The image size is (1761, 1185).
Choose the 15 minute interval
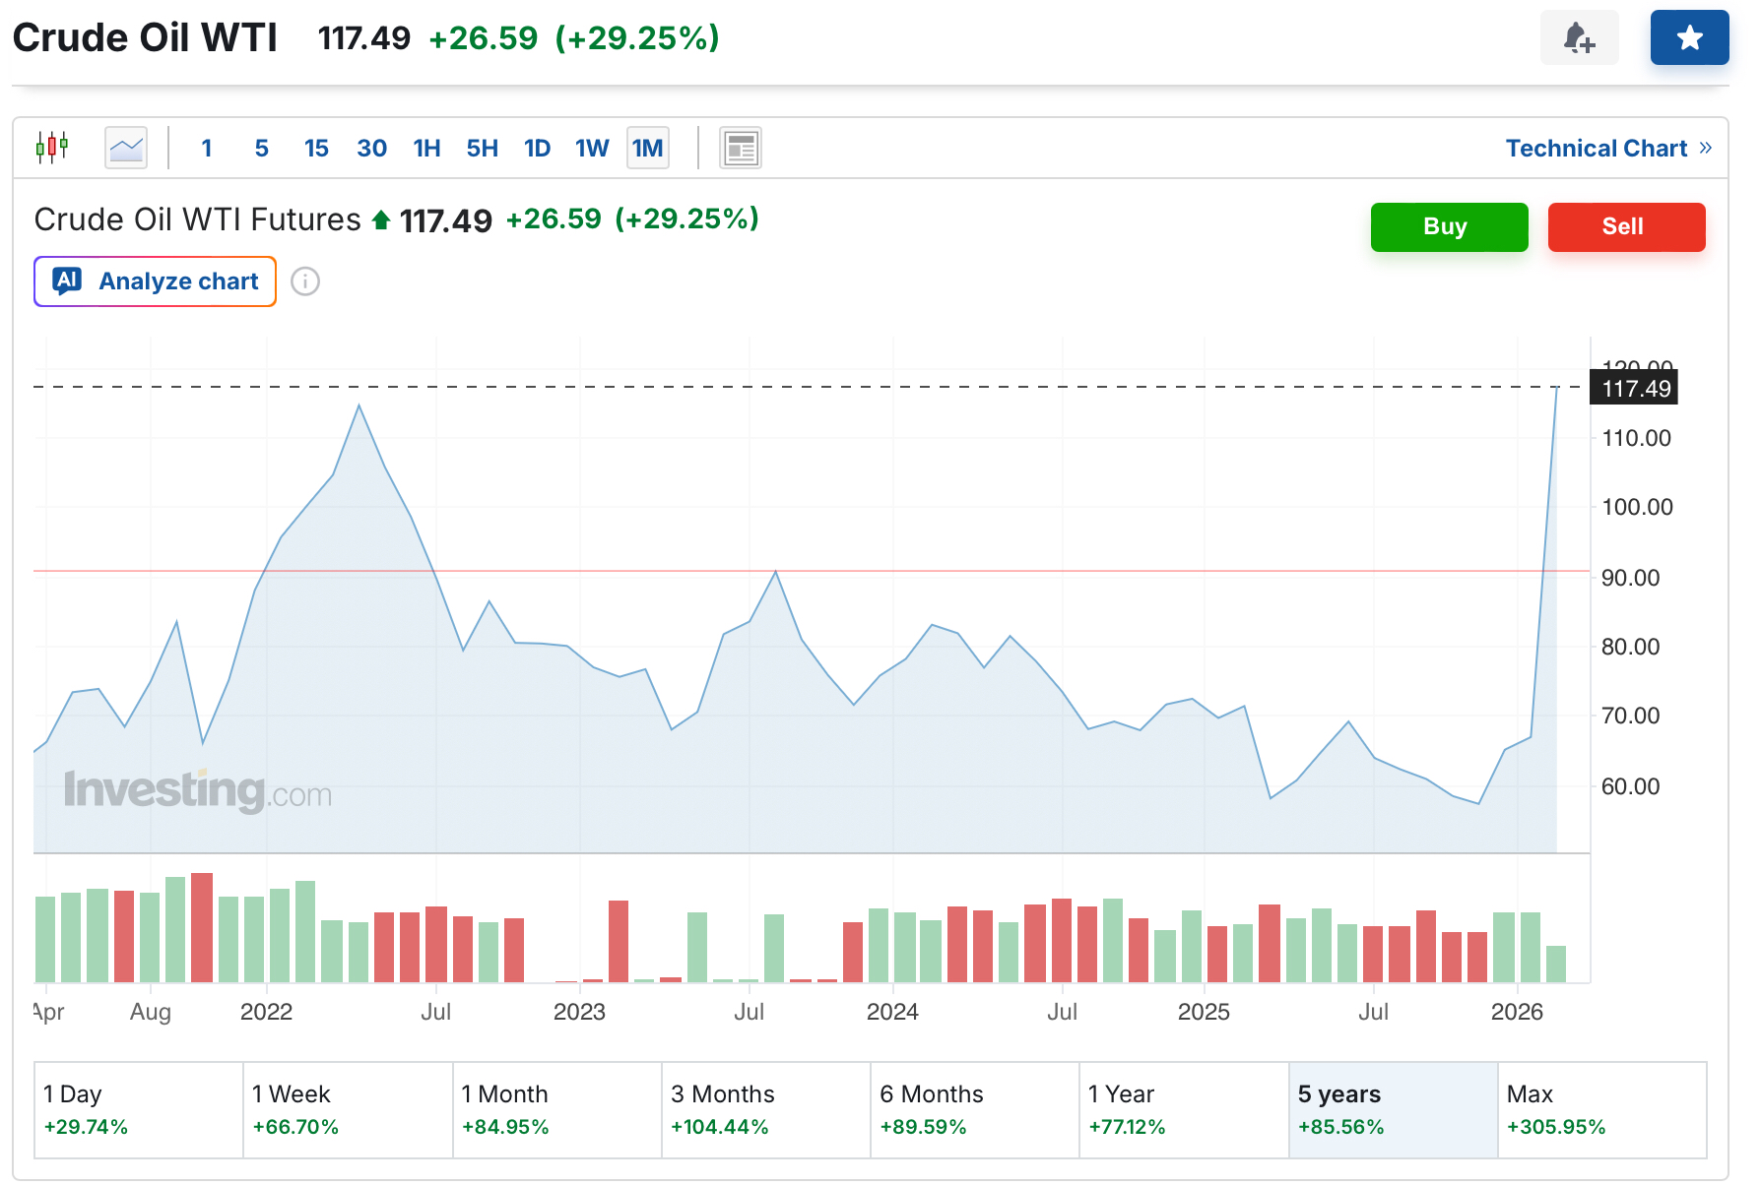point(316,148)
